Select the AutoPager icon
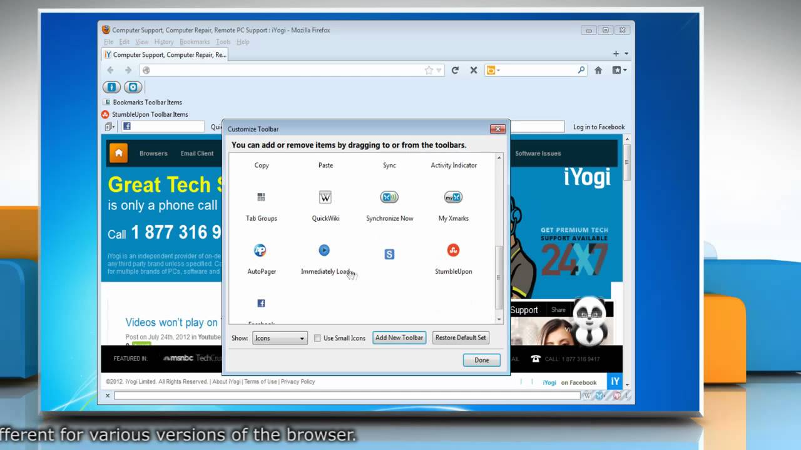 click(x=260, y=251)
